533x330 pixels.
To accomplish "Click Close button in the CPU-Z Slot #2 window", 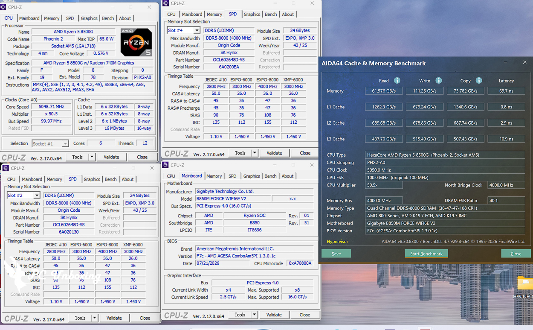I will pyautogui.click(x=145, y=318).
